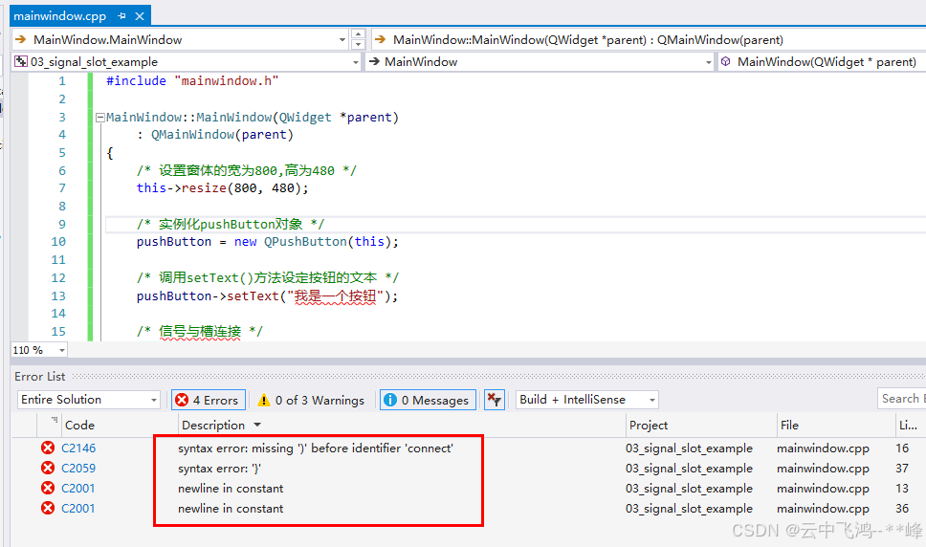The image size is (926, 547).
Task: Open the MainWindow(QWidget * parent) member dropdown
Action: pos(822,62)
